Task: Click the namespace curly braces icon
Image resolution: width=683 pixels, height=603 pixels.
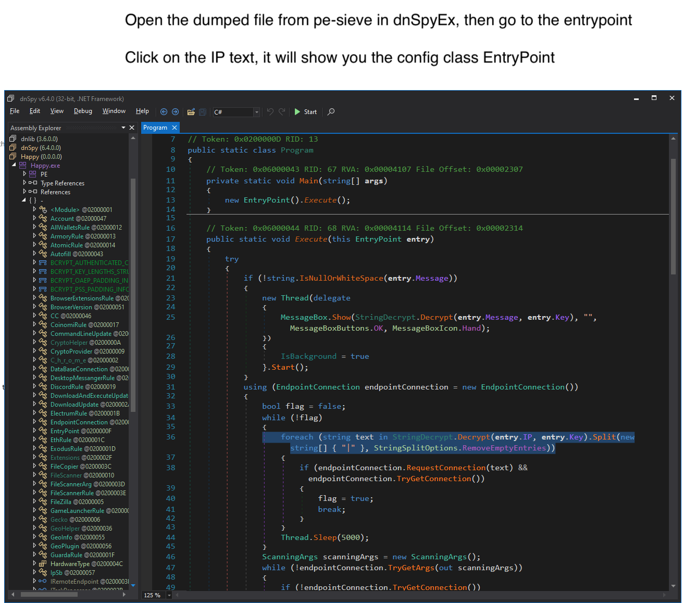Action: pos(32,200)
